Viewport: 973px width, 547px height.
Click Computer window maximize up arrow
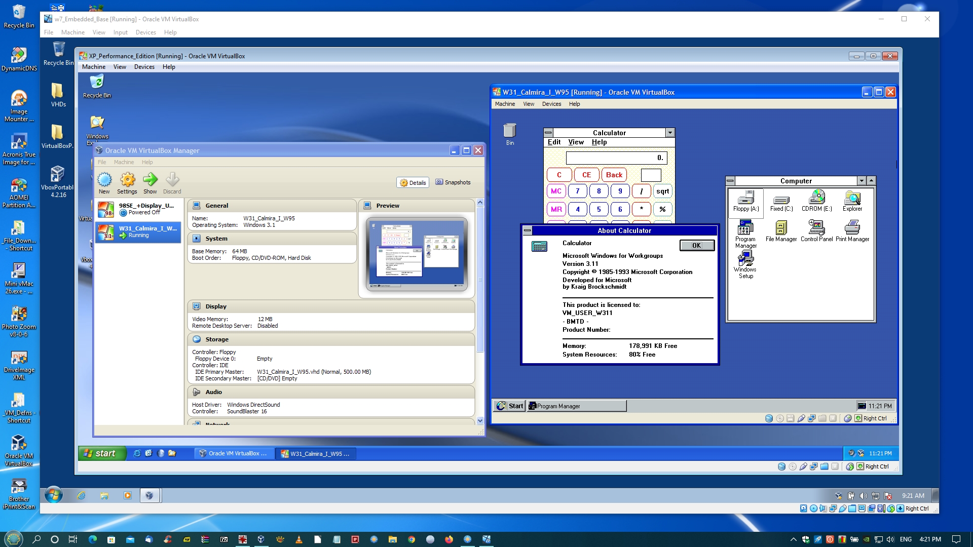(871, 181)
